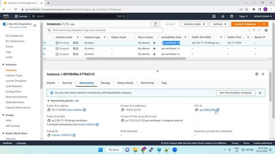Open AMI Catalog in sidebar
275x154 pixels.
[12, 126]
